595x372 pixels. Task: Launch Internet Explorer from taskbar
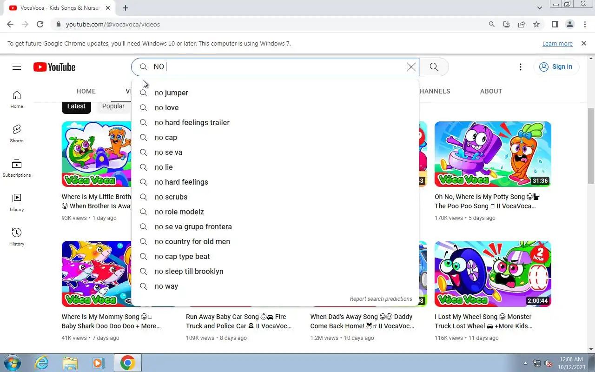[42, 363]
